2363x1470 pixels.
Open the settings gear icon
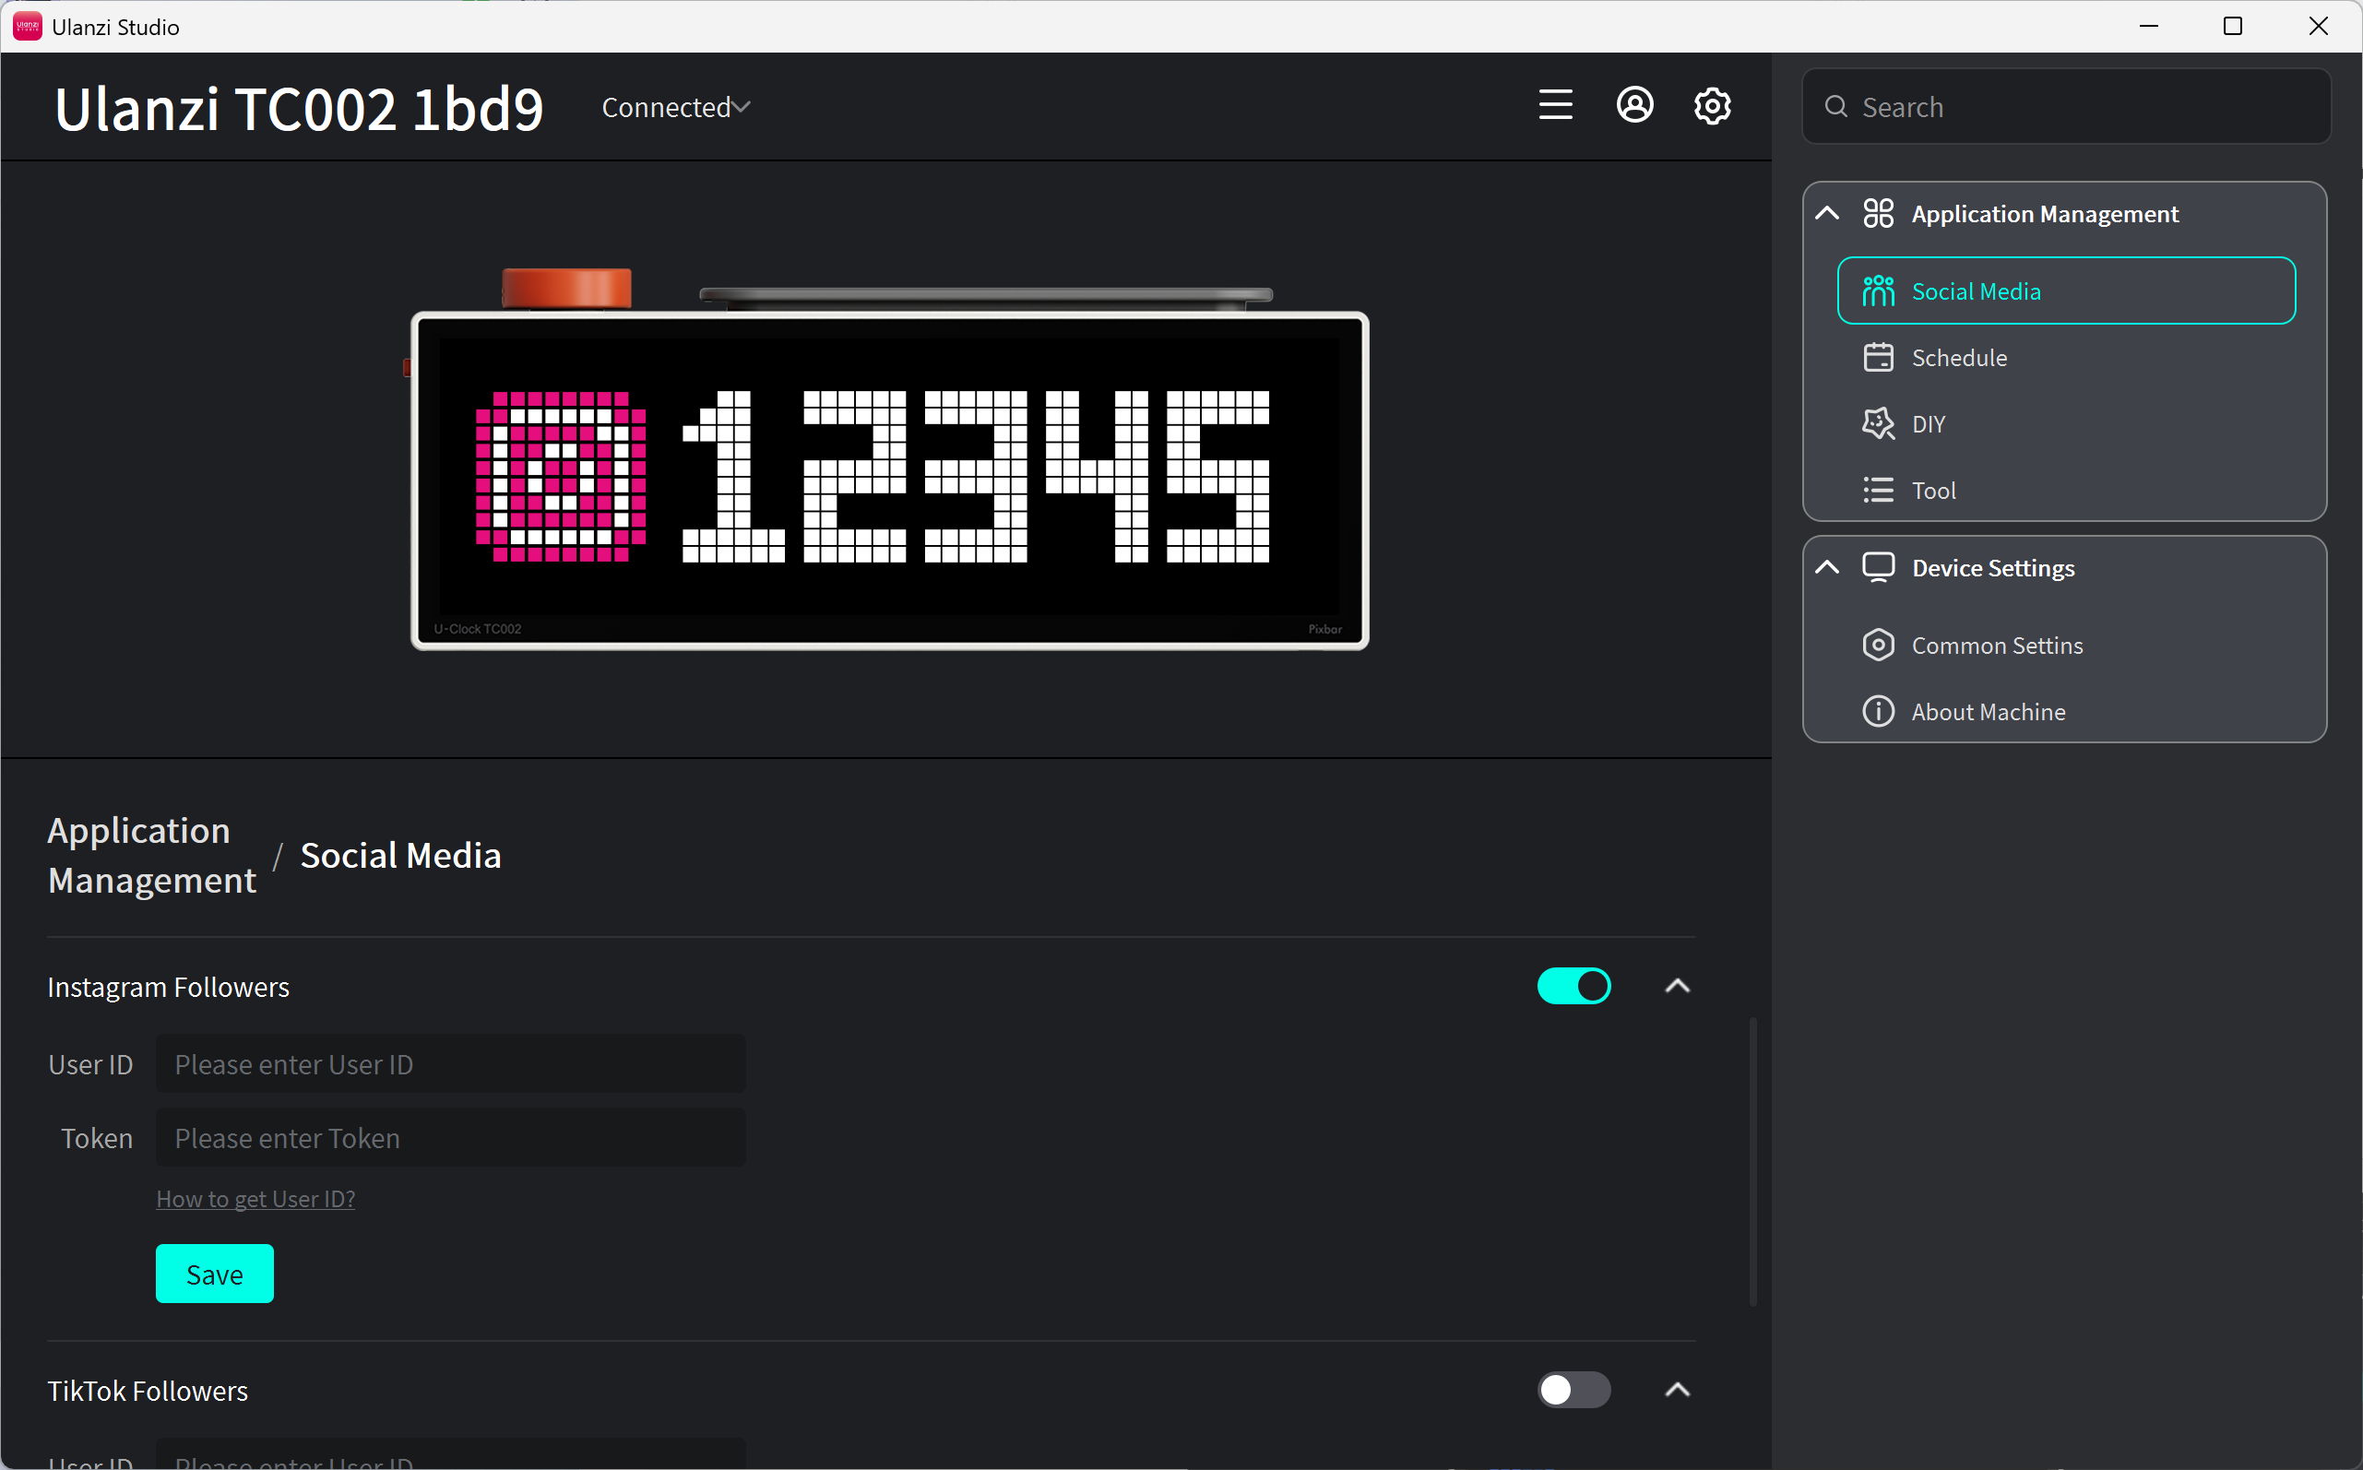pyautogui.click(x=1712, y=105)
